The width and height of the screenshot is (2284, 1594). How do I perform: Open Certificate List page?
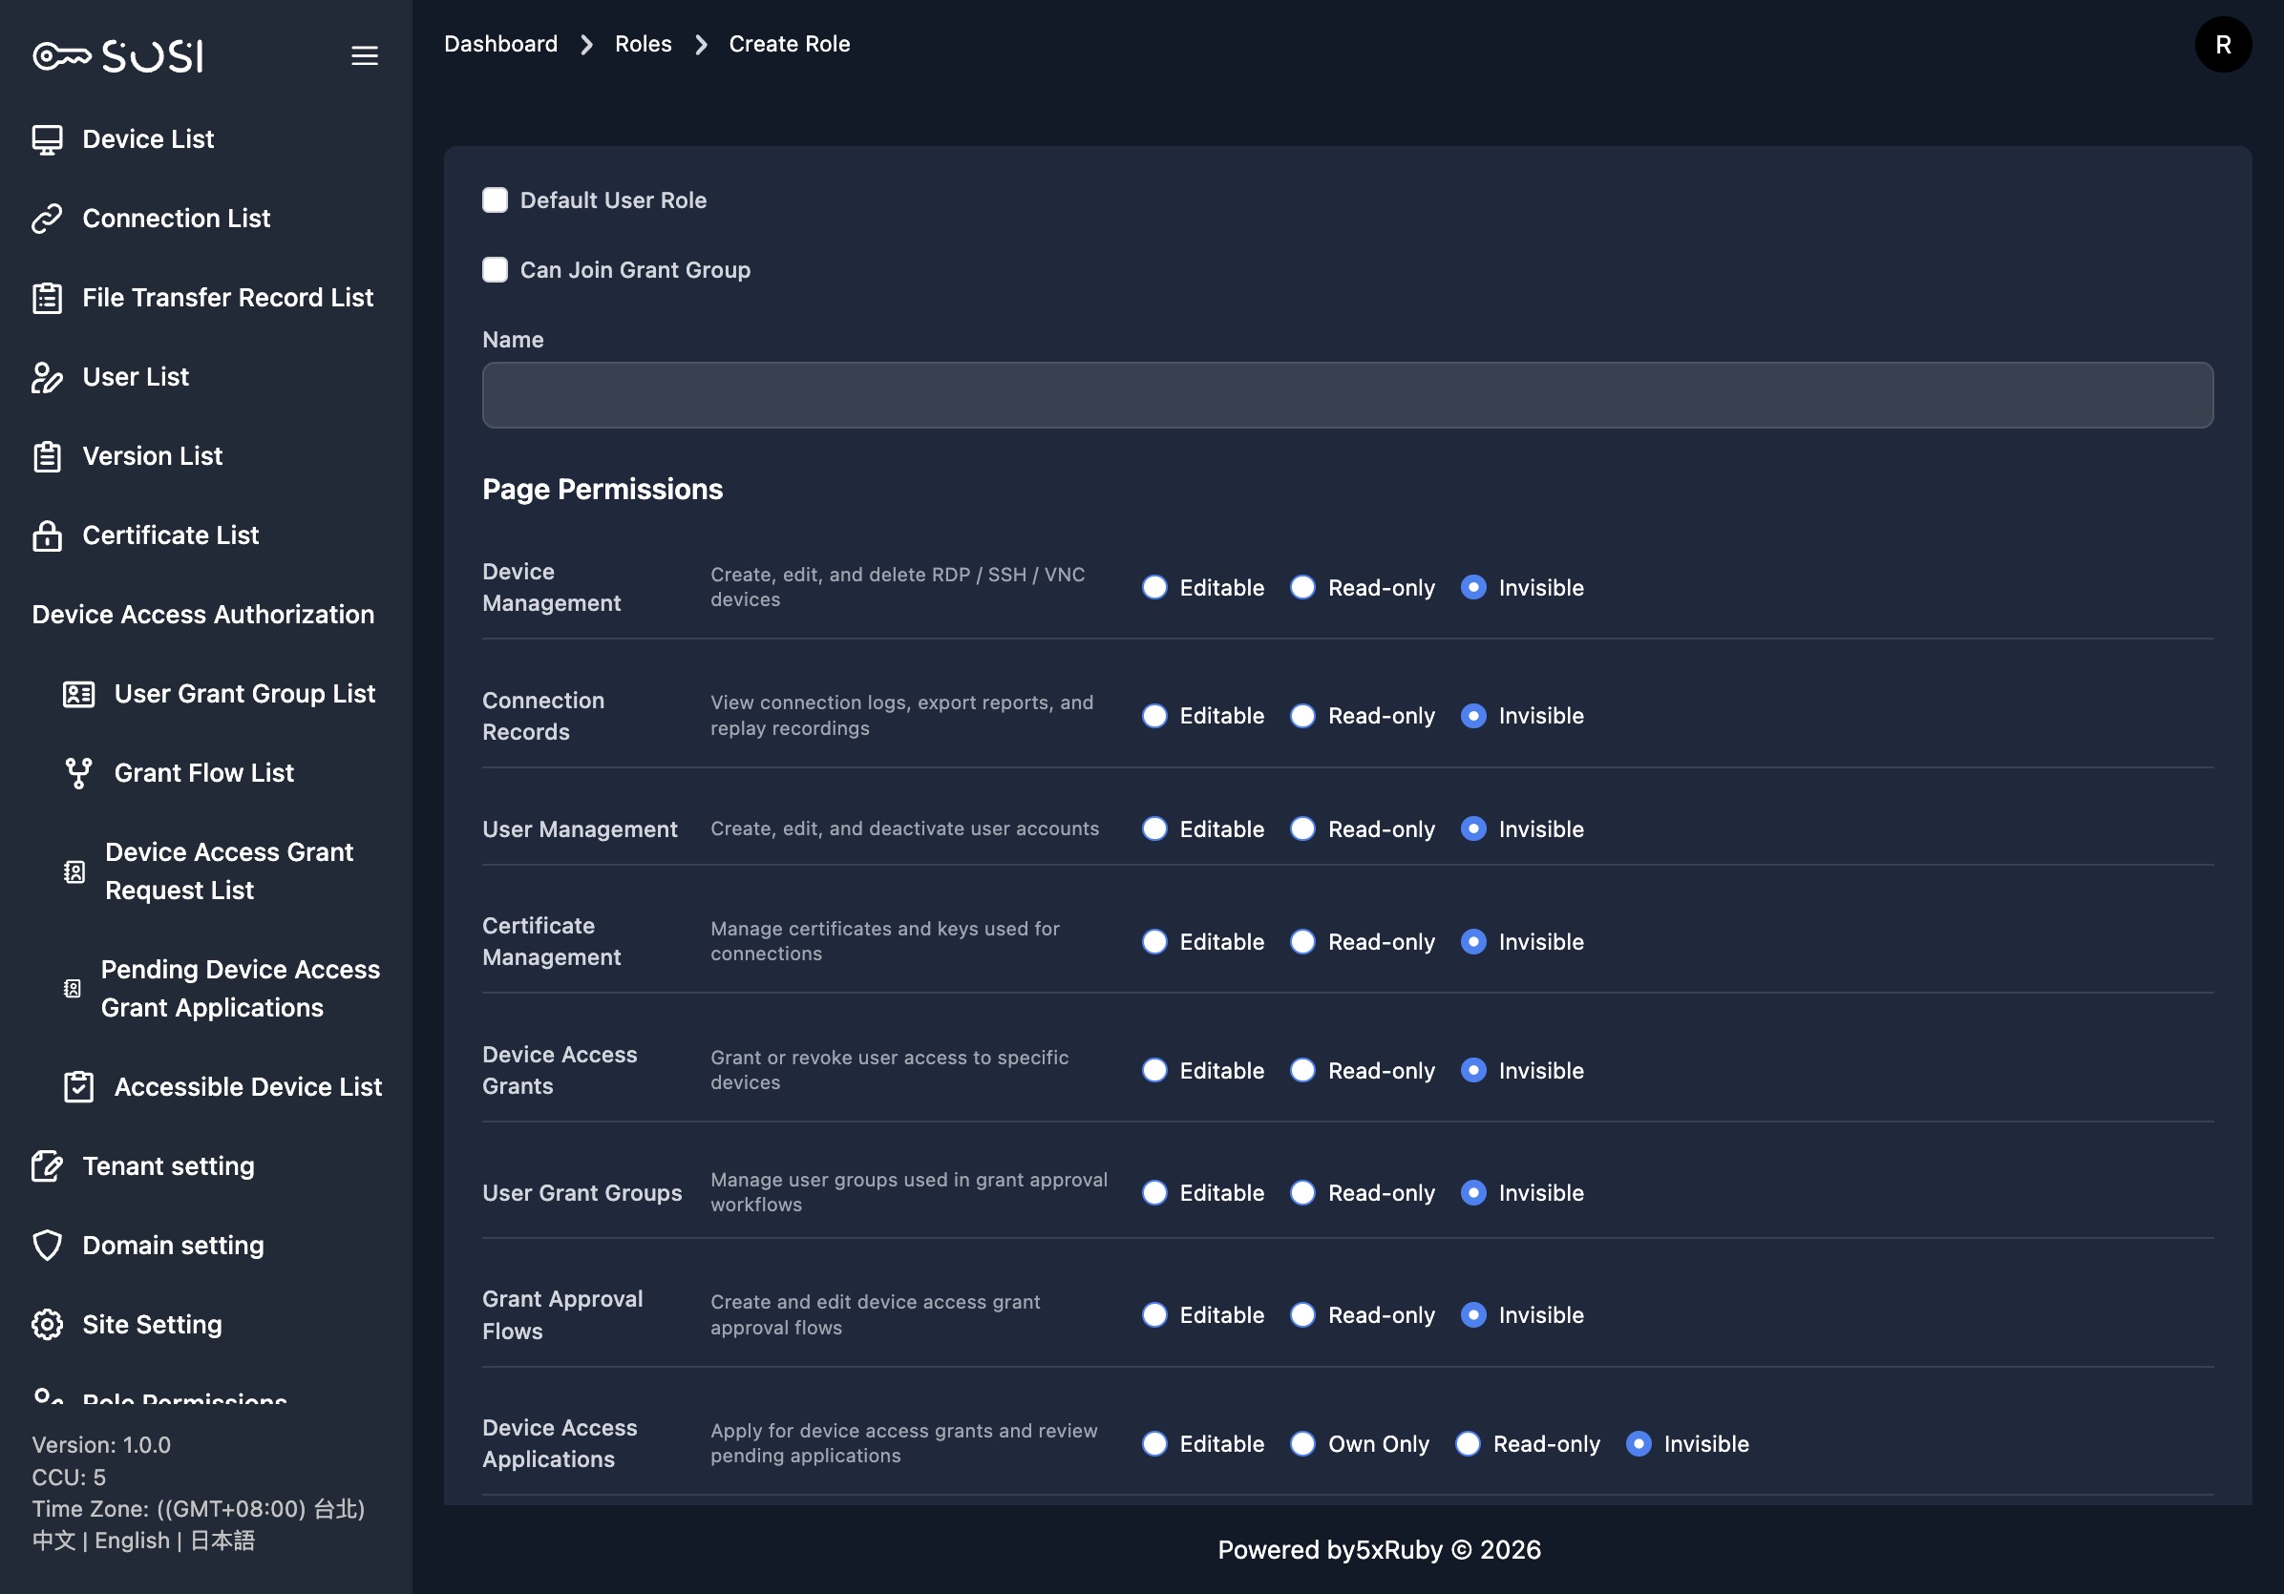click(x=170, y=536)
